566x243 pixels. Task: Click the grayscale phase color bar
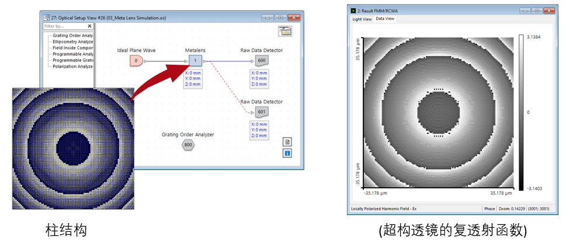pyautogui.click(x=521, y=112)
